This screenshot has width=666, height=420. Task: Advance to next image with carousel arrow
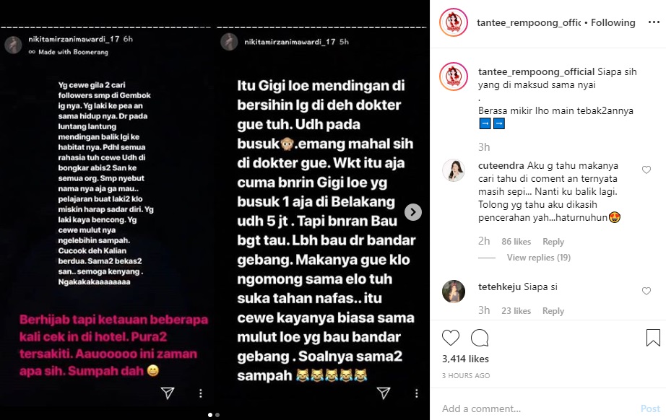pos(413,212)
